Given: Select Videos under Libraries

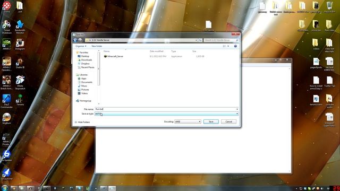Looking at the screenshot, I should (84, 93).
